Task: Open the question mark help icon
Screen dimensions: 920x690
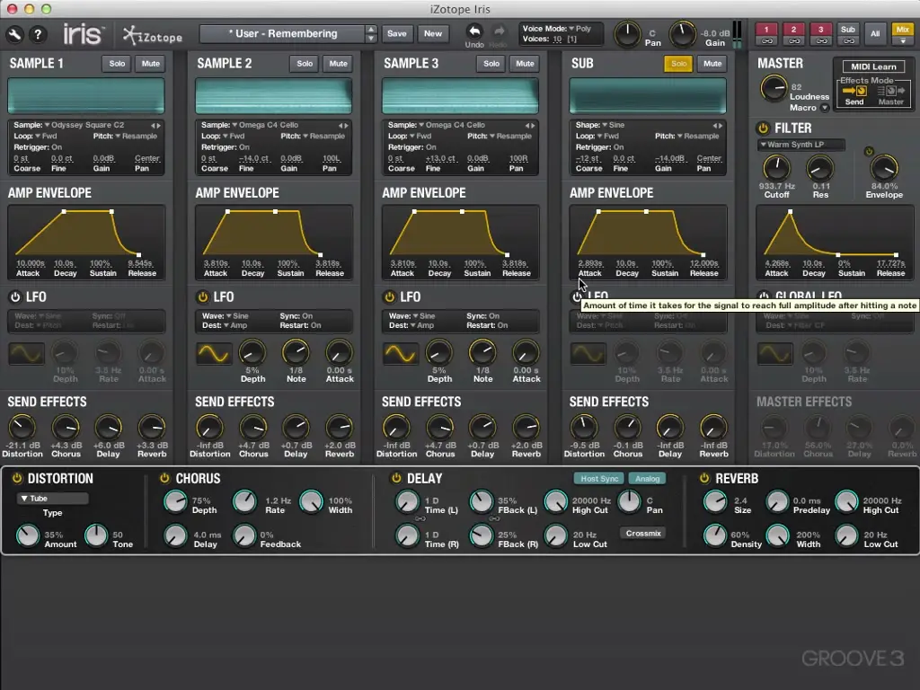Action: click(38, 35)
